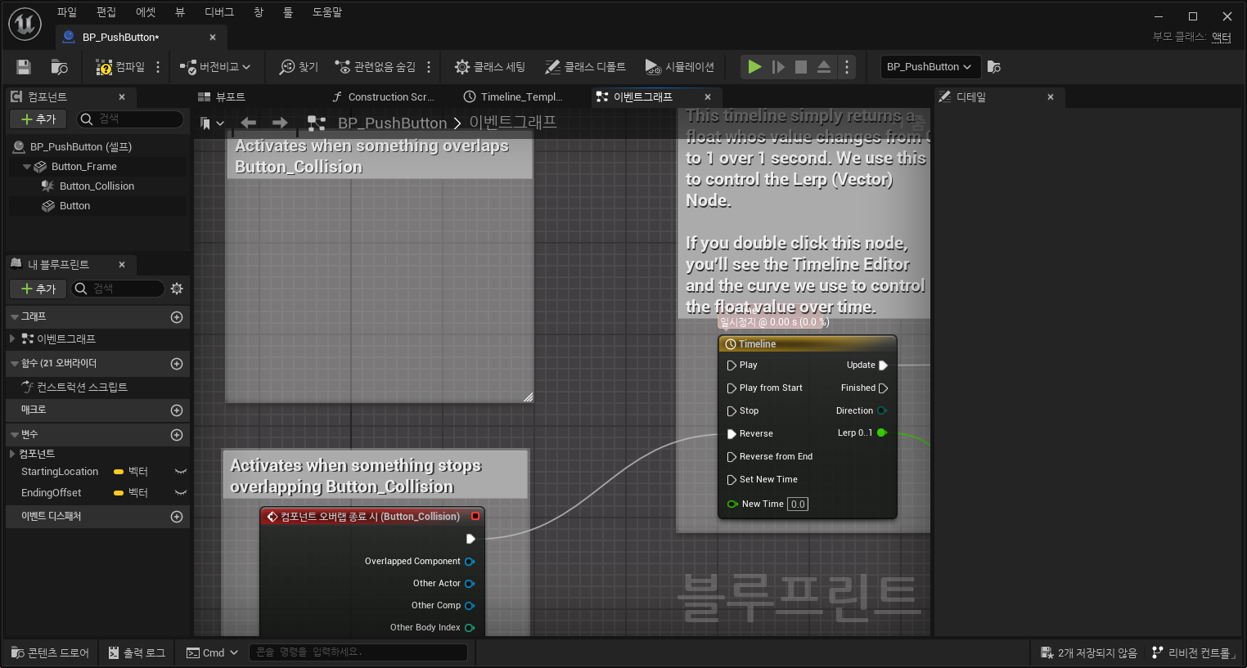Expand the 이벤트그래프 tree row
The image size is (1247, 668).
point(12,338)
